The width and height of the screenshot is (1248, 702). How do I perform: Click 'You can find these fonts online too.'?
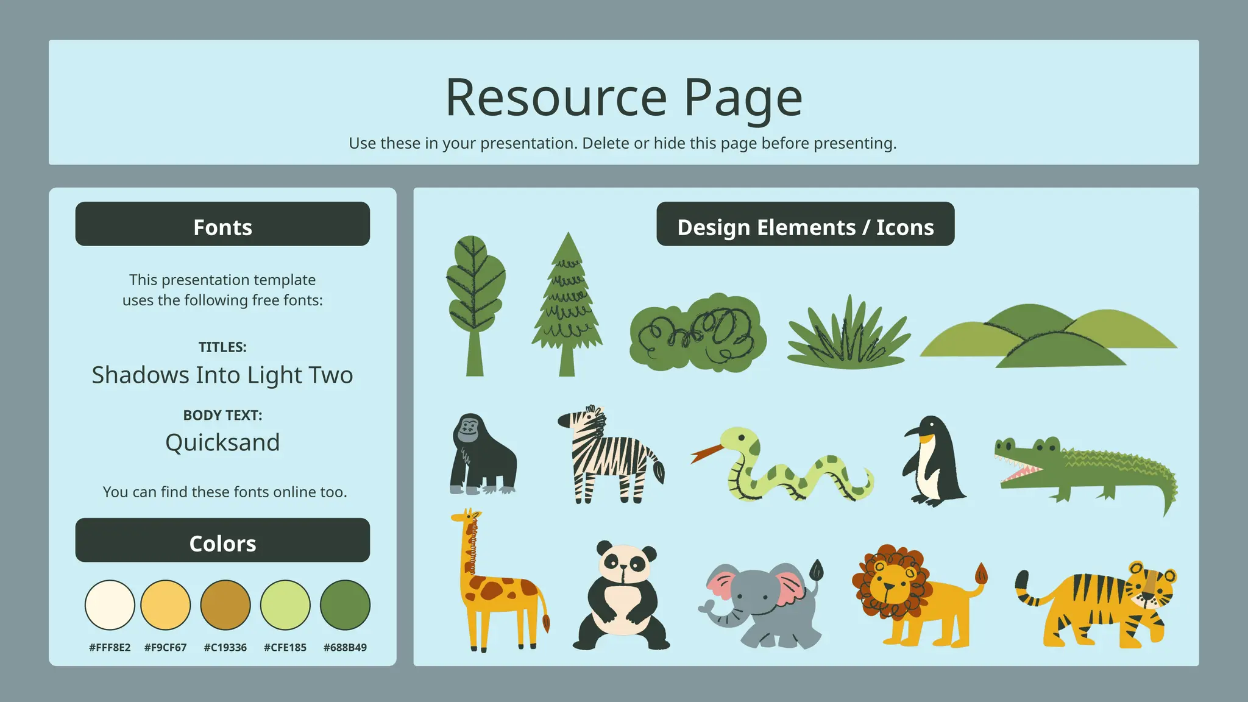click(225, 492)
